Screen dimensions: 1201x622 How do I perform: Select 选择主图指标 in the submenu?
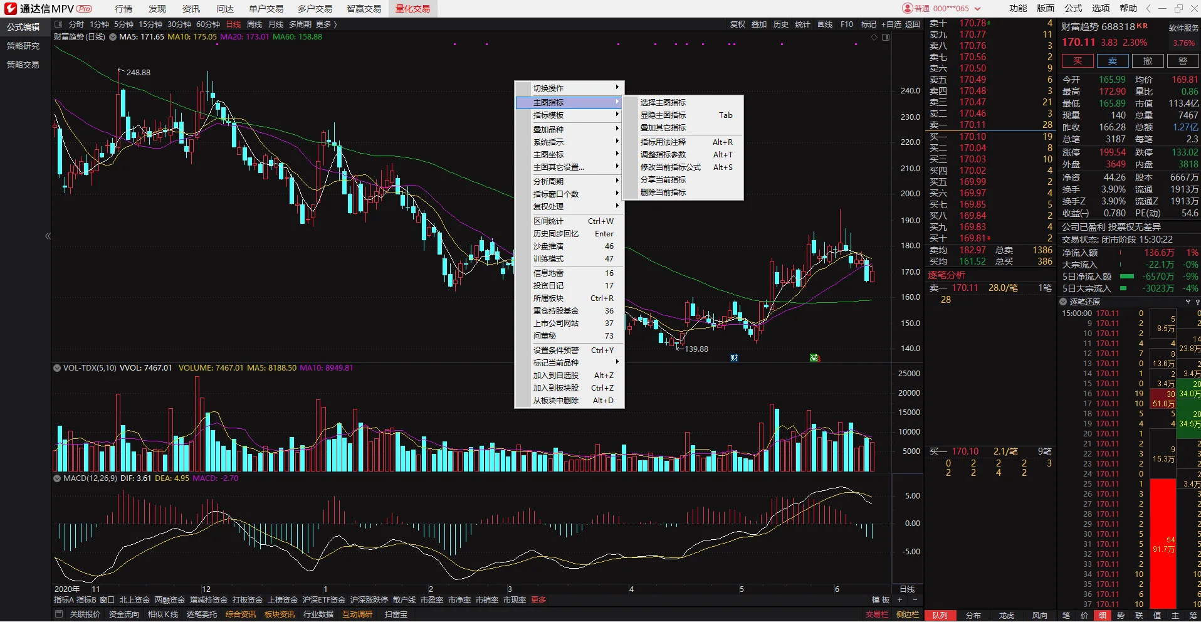click(x=663, y=102)
